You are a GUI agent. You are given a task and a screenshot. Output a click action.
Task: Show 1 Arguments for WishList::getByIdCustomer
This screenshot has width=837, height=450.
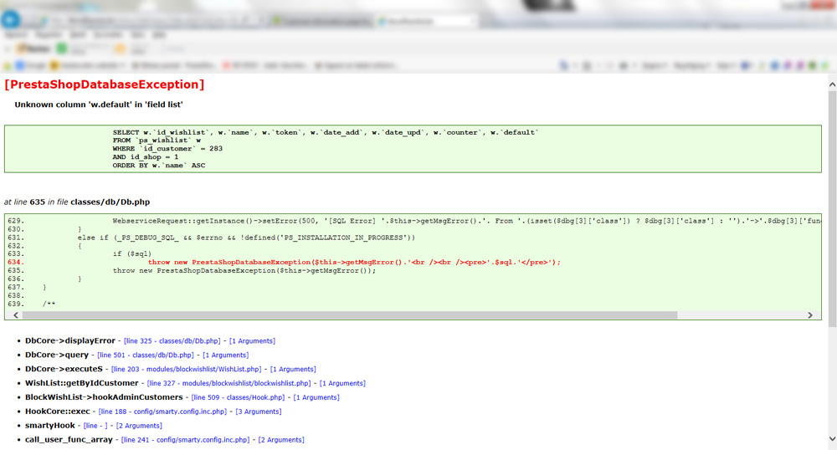click(342, 383)
